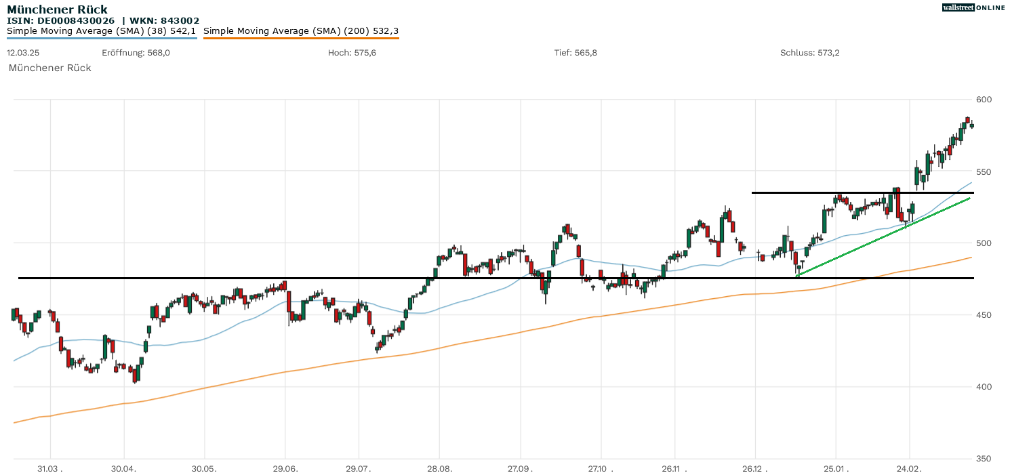The width and height of the screenshot is (1010, 473).
Task: Click the ISIN DE0008430026 text
Action: (60, 20)
